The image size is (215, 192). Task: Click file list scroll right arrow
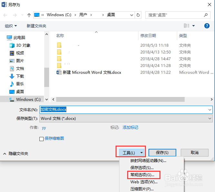pyautogui.click(x=211, y=99)
